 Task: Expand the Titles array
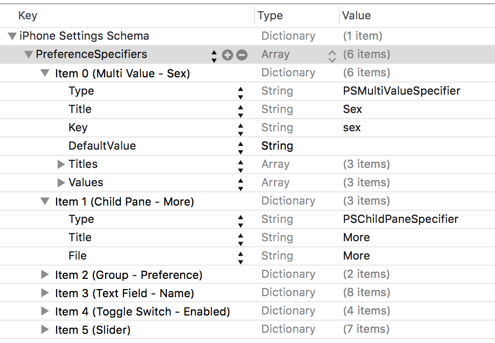pyautogui.click(x=61, y=164)
